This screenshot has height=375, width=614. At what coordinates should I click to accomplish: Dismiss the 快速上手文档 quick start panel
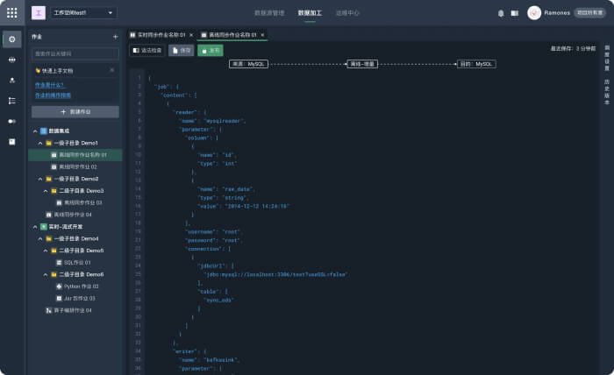pos(111,69)
